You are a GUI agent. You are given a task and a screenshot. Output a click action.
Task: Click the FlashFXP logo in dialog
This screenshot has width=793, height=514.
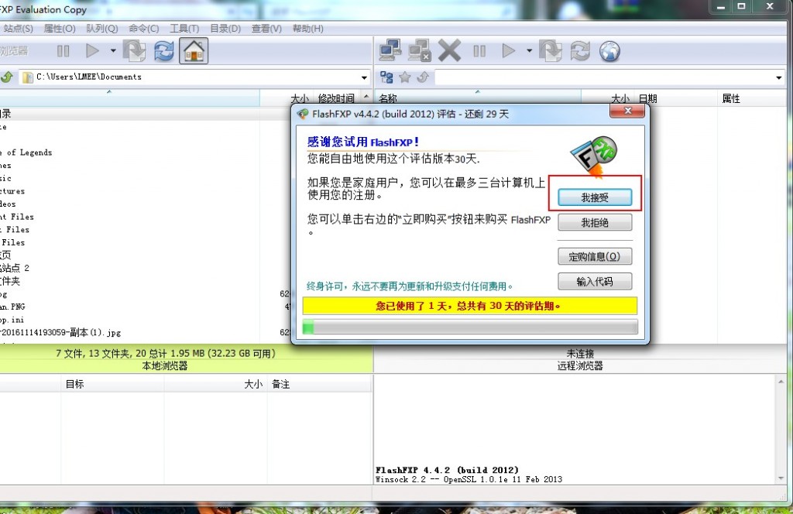594,156
